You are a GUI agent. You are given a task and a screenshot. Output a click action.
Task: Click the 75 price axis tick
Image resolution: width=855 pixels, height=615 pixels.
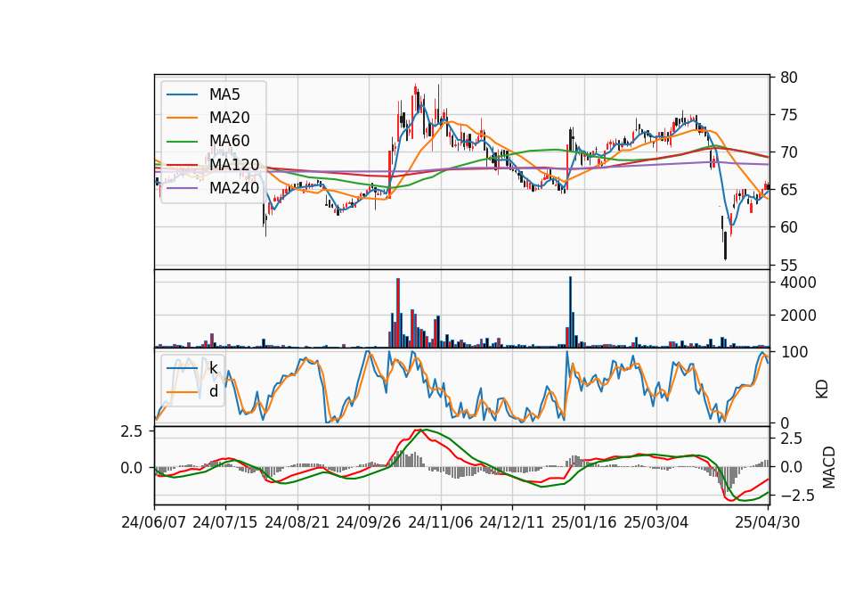point(788,115)
